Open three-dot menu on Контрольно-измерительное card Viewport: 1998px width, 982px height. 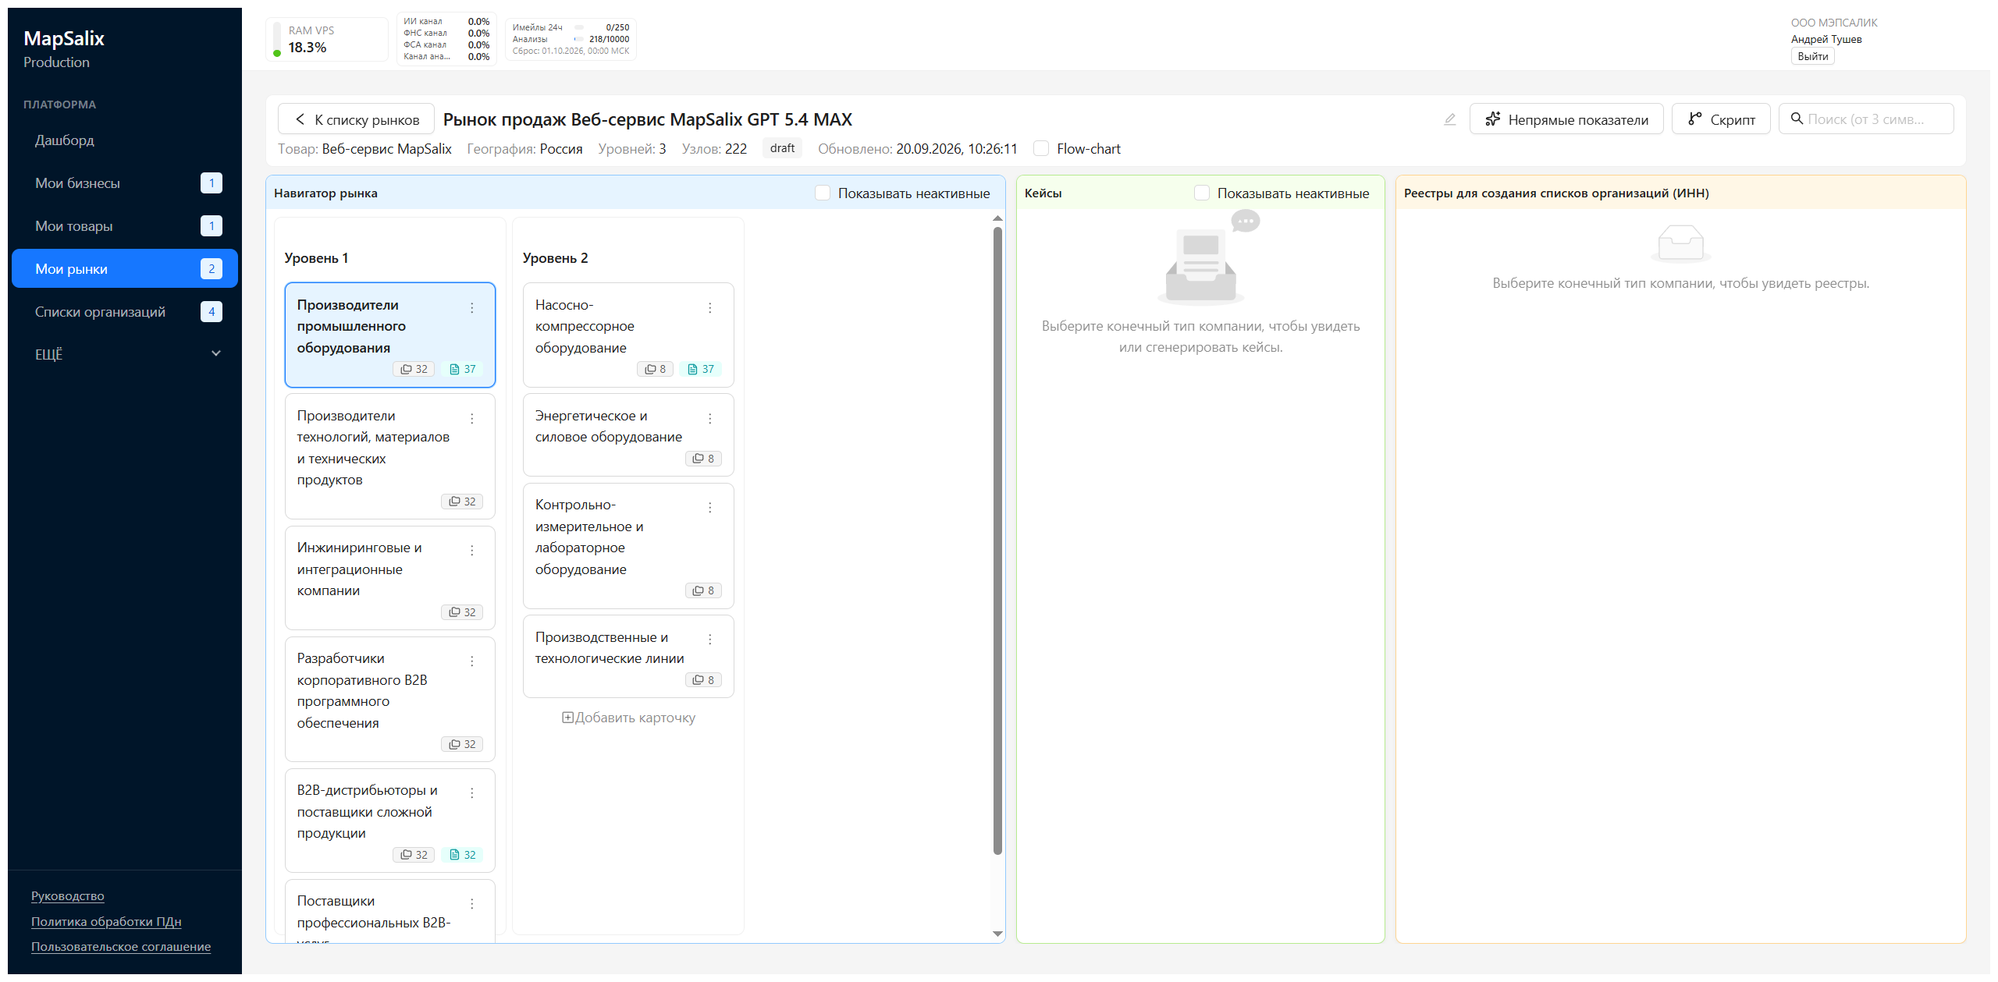click(x=710, y=508)
